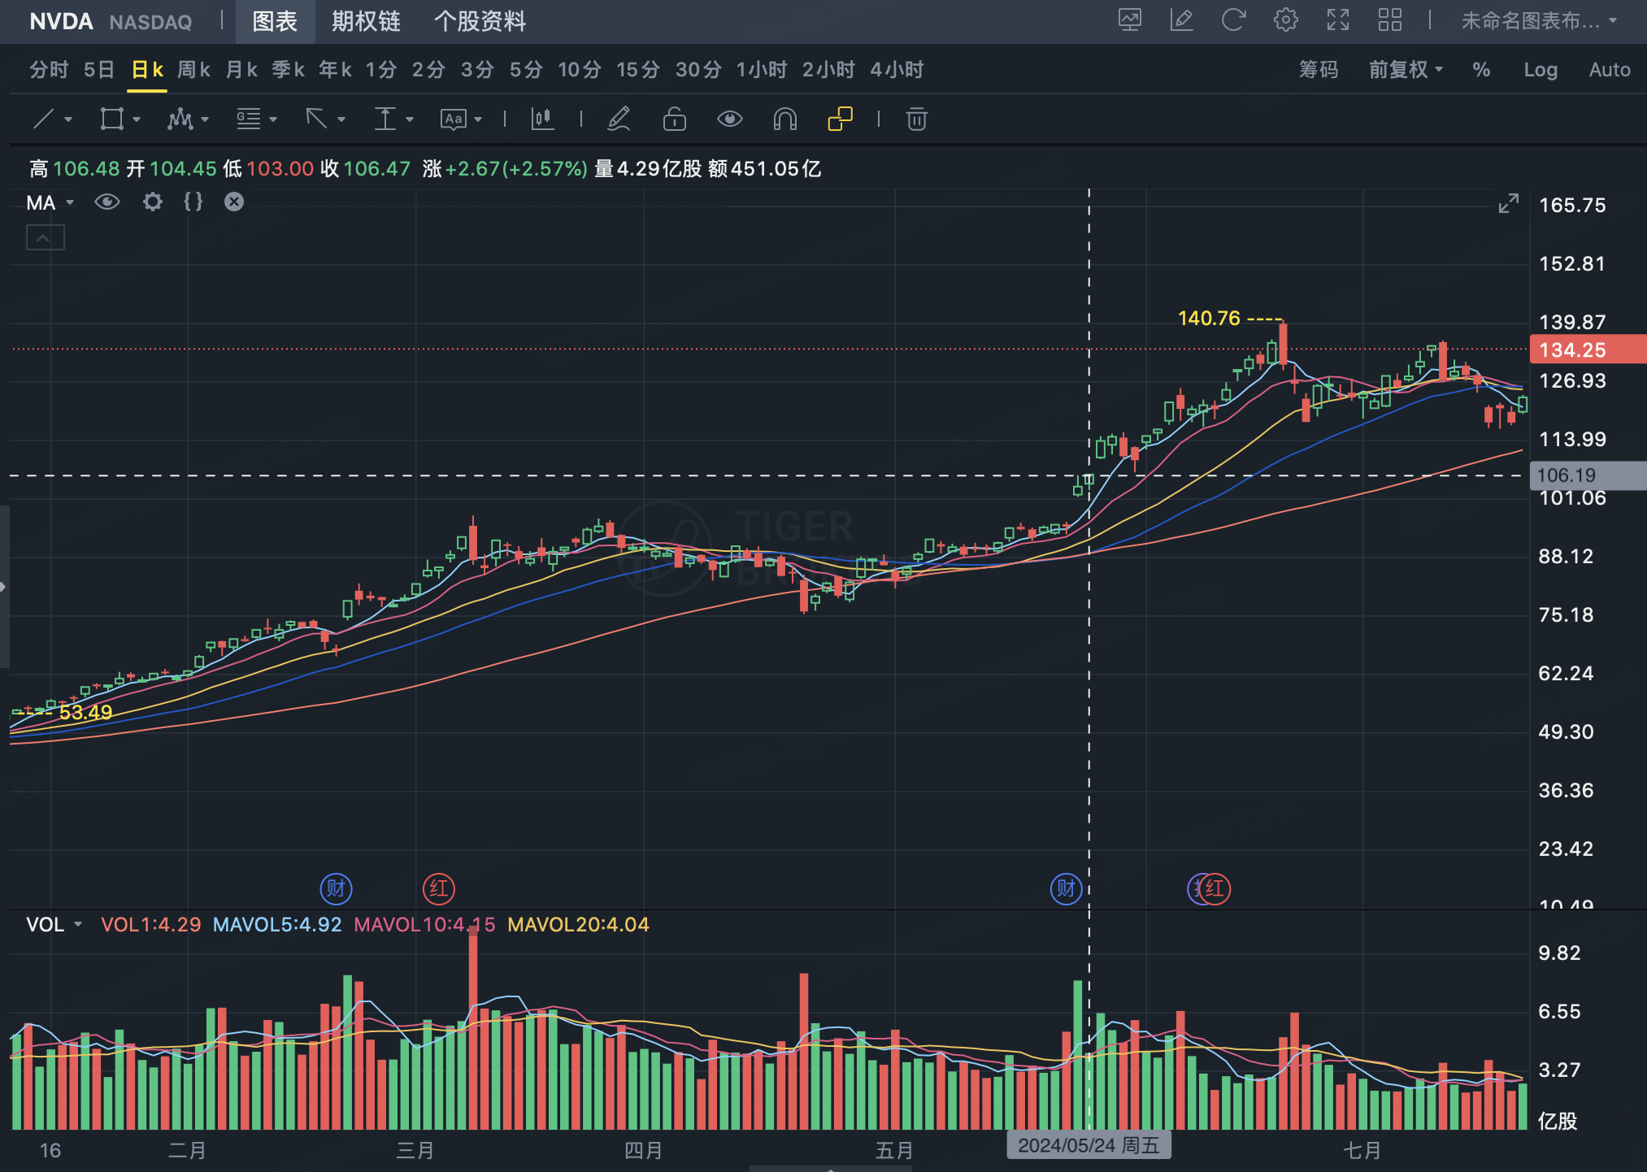
Task: Remove MA indicator with X icon
Action: [x=234, y=202]
